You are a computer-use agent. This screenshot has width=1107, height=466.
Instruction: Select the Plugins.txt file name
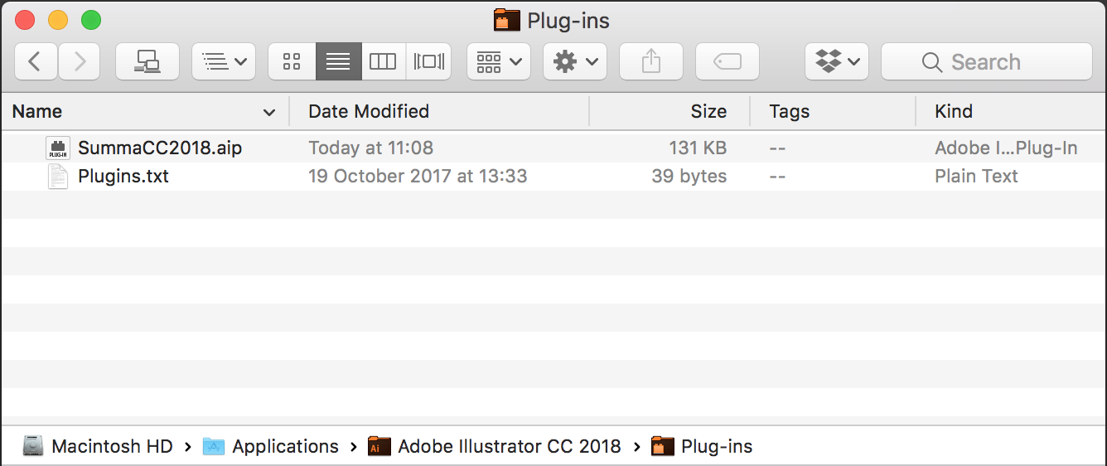(x=123, y=176)
